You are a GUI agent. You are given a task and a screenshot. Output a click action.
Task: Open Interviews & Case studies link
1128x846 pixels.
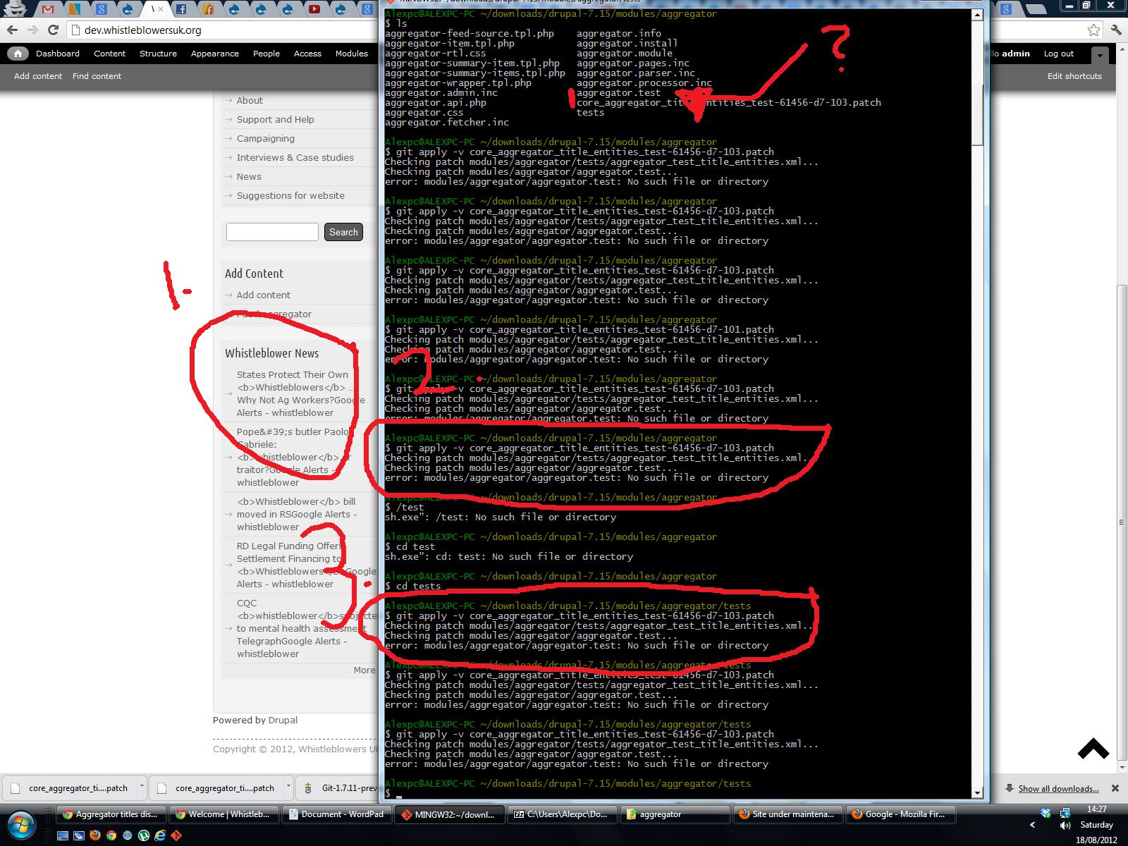[295, 158]
